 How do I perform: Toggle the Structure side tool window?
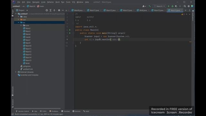point(13,103)
